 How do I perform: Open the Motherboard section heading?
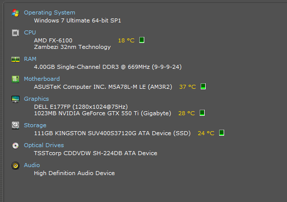coord(42,79)
